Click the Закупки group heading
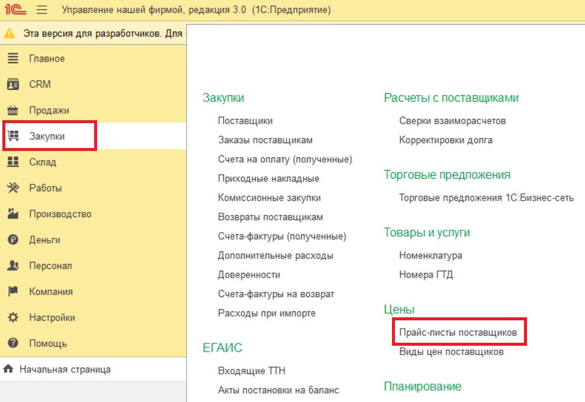This screenshot has width=585, height=402. click(223, 98)
